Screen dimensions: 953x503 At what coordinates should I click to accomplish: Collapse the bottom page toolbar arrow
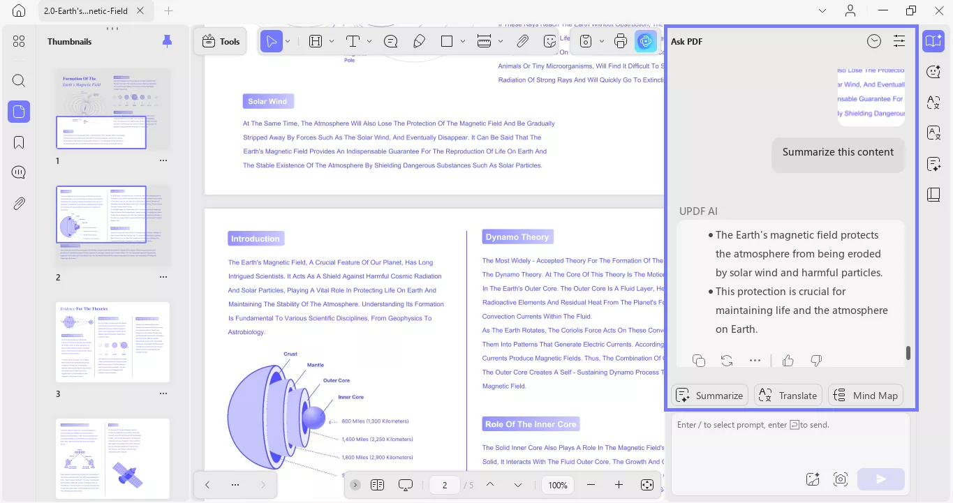pyautogui.click(x=355, y=485)
